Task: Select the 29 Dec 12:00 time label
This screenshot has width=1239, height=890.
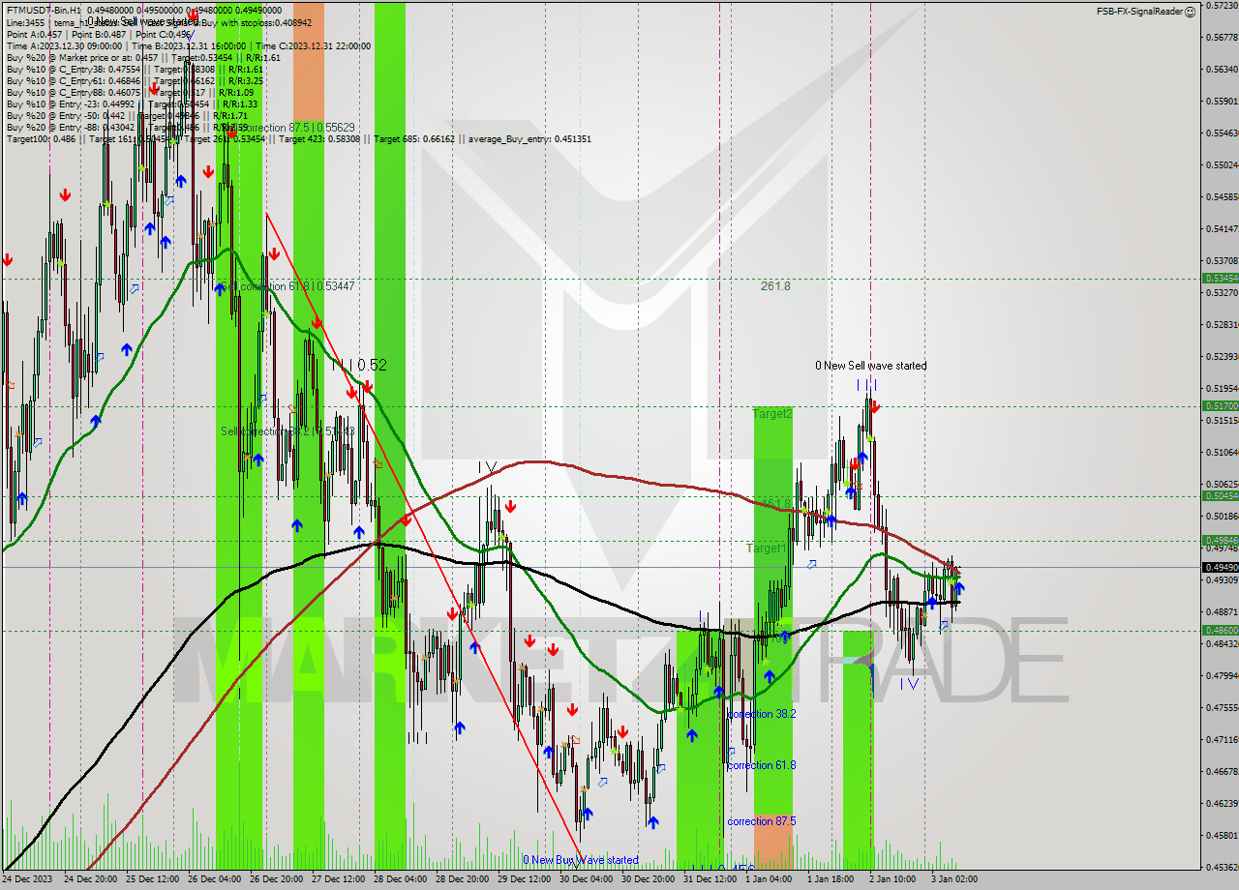Action: tap(525, 880)
